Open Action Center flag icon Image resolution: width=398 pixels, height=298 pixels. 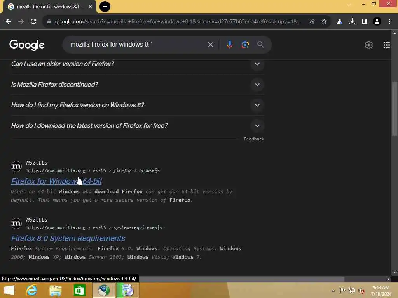[342, 290]
